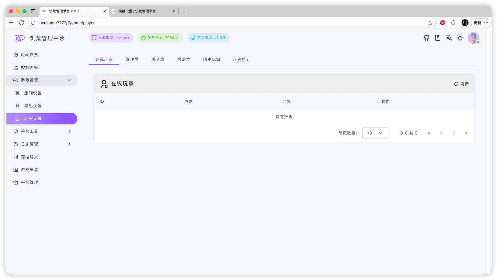The height and width of the screenshot is (280, 497).
Task: Toggle the light/dark theme sun icon
Action: (460, 38)
